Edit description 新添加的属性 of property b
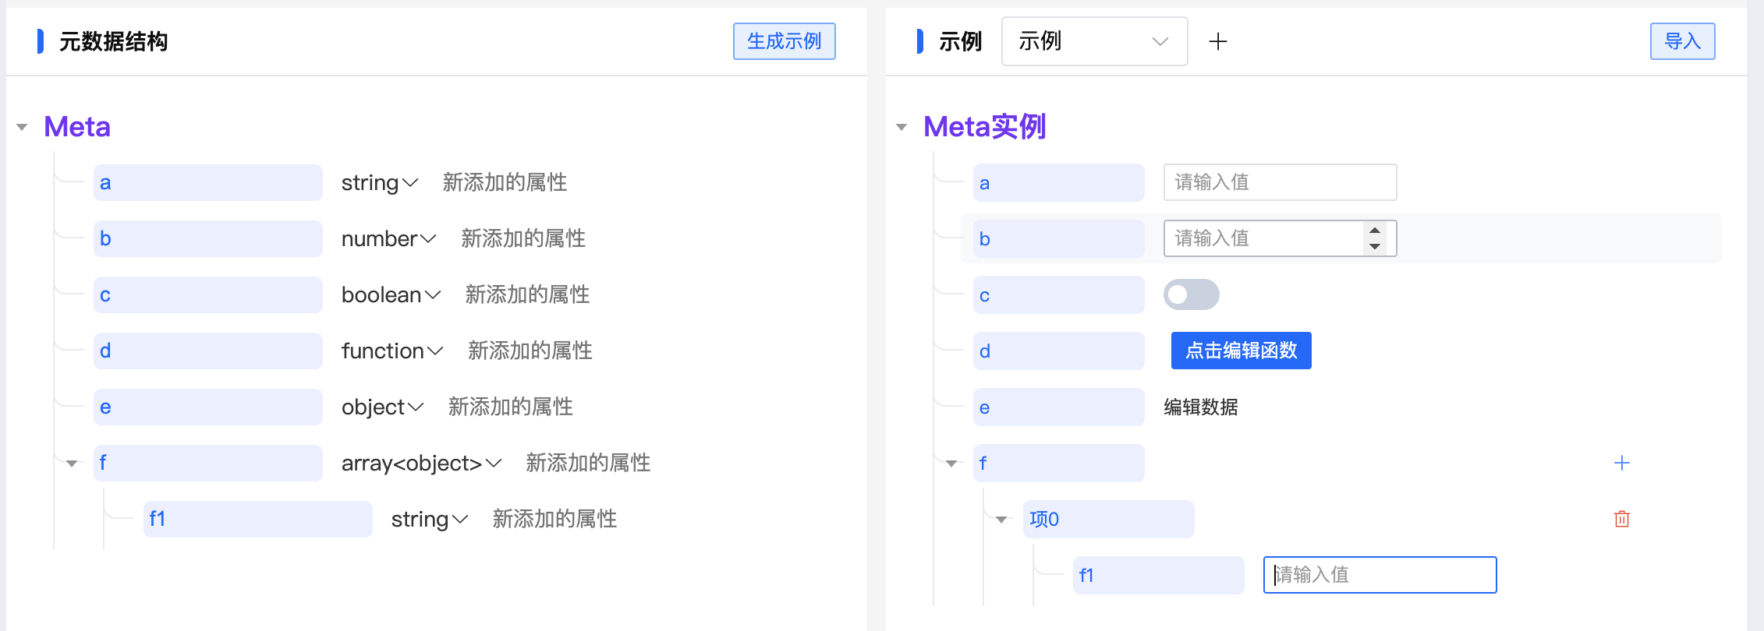Viewport: 1764px width, 631px height. tap(523, 239)
